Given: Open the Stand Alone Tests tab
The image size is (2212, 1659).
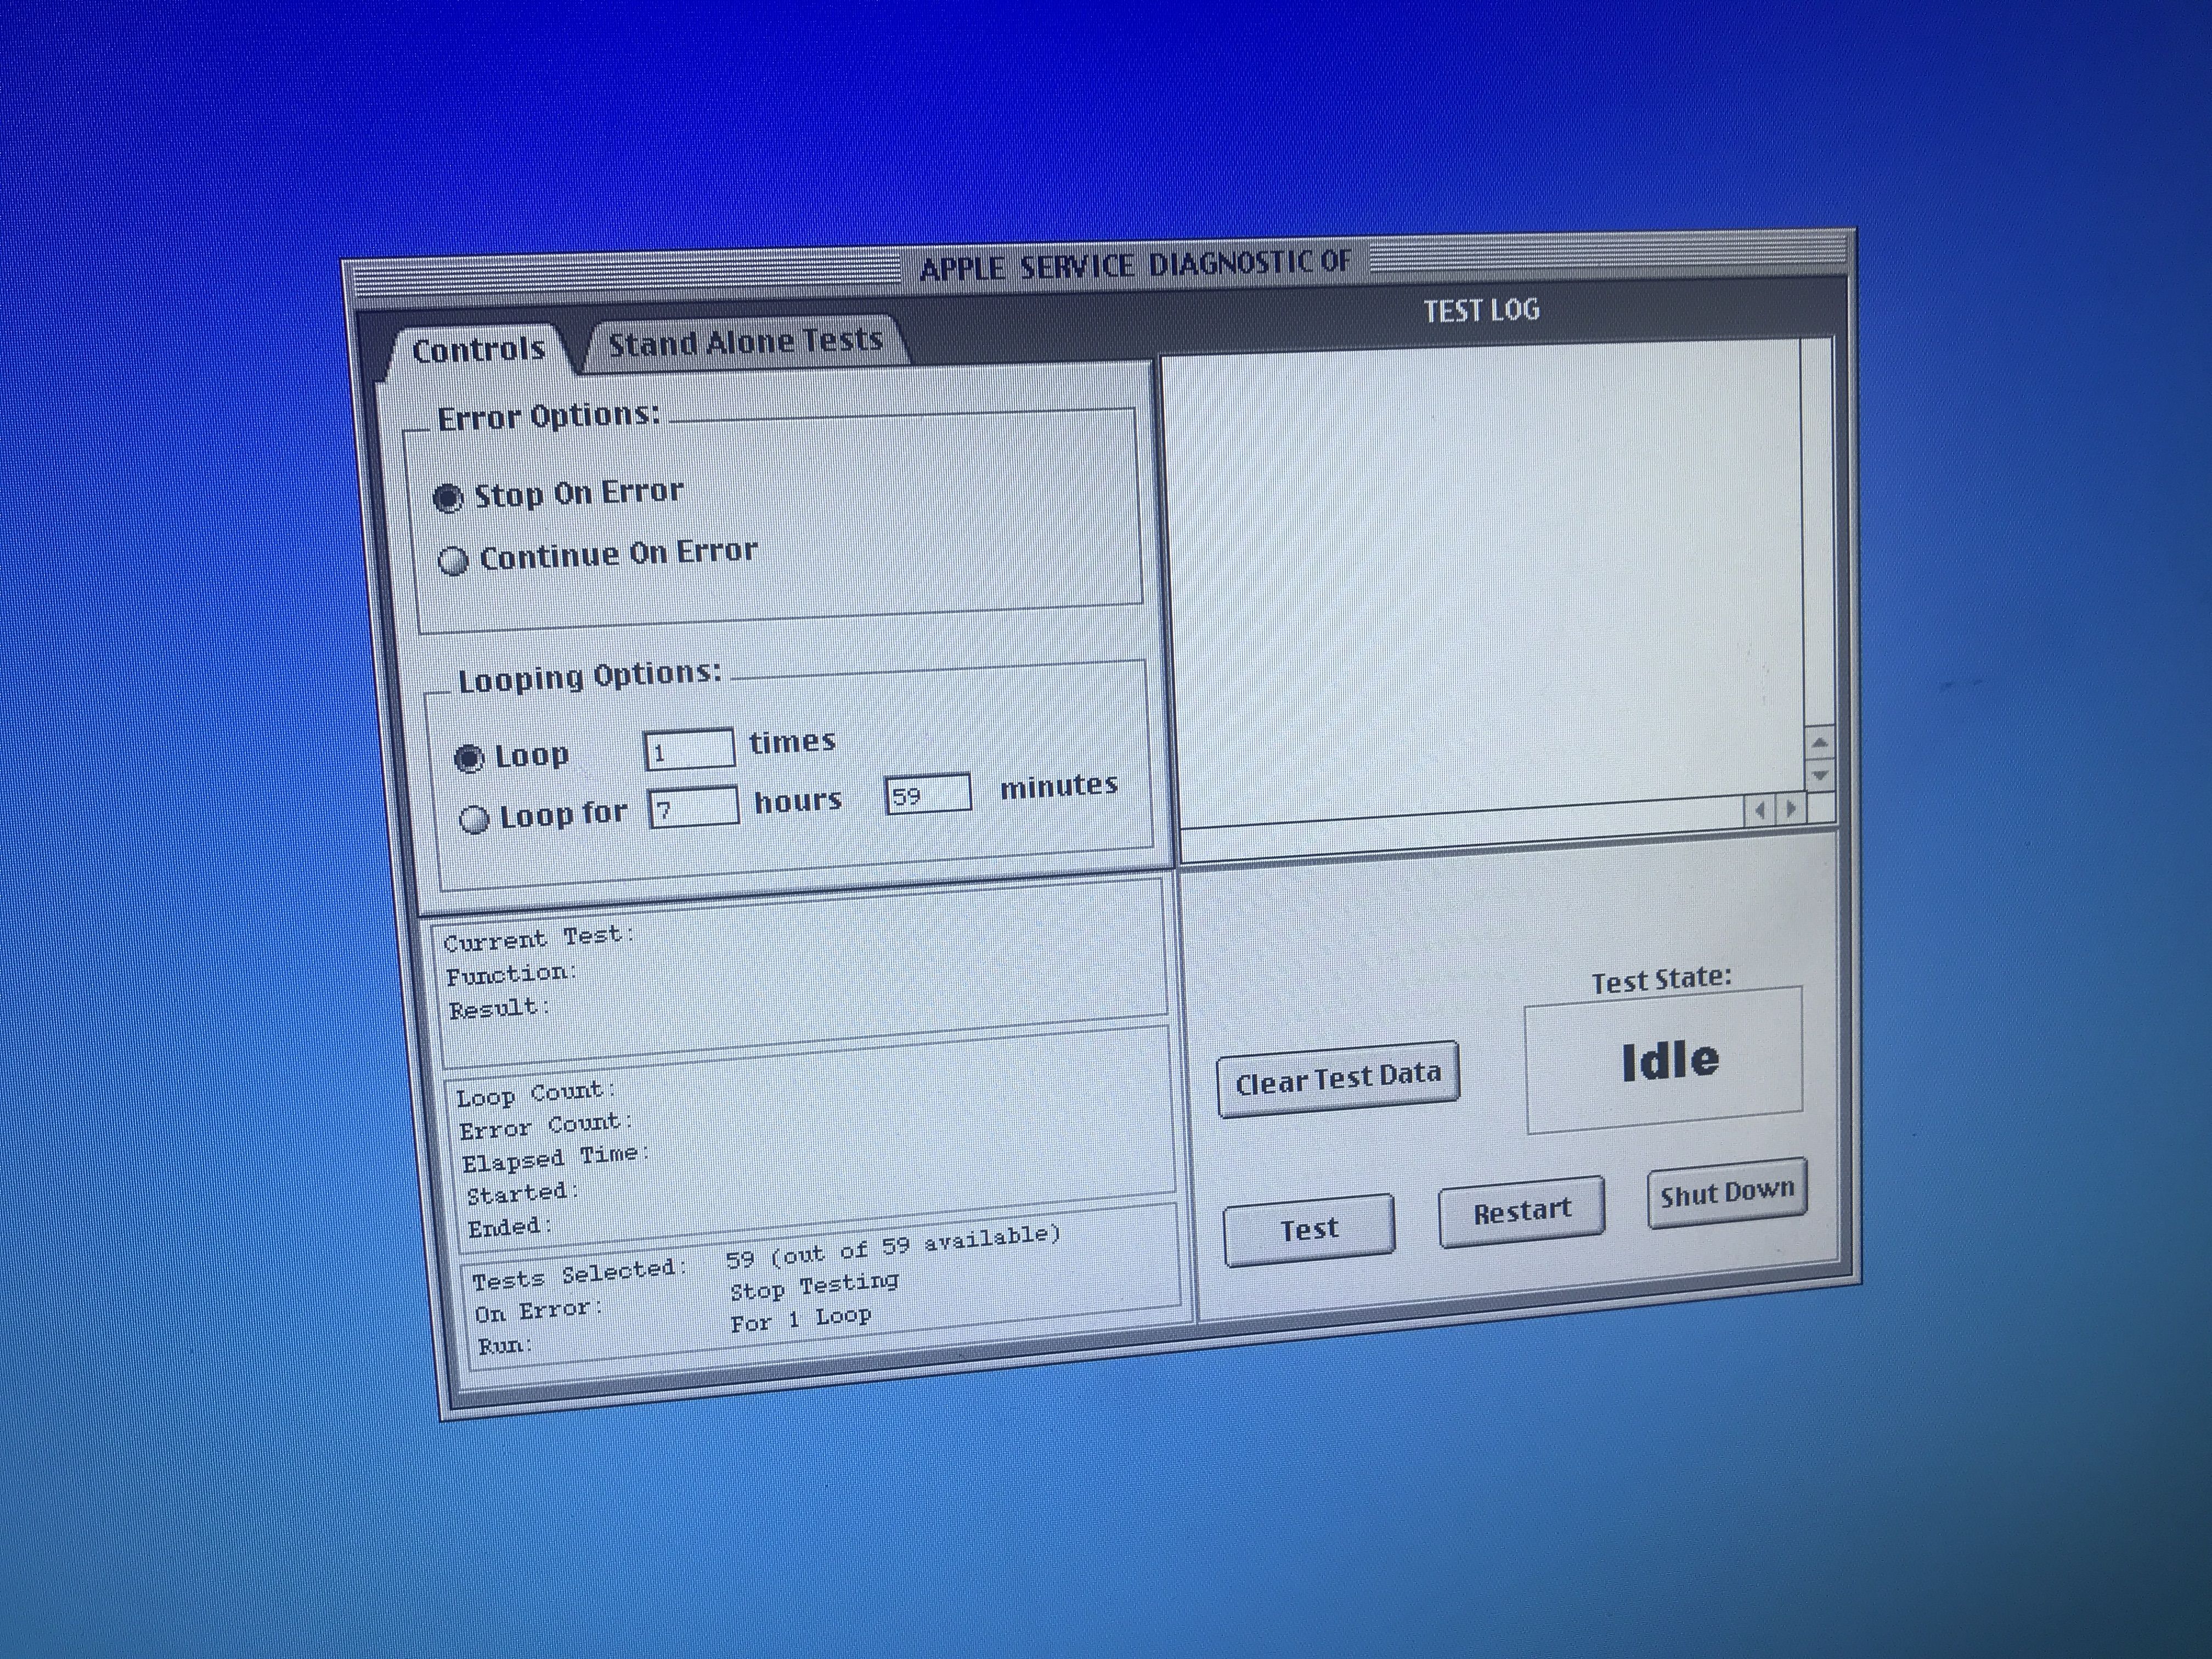Looking at the screenshot, I should click(x=745, y=342).
